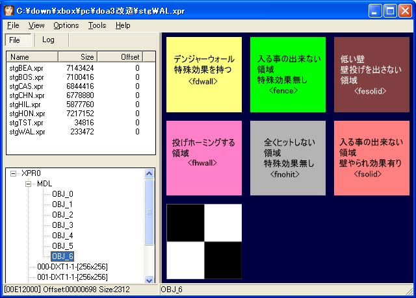416x298 pixels.
Task: Select XPR0 root tree item
Action: (31, 173)
